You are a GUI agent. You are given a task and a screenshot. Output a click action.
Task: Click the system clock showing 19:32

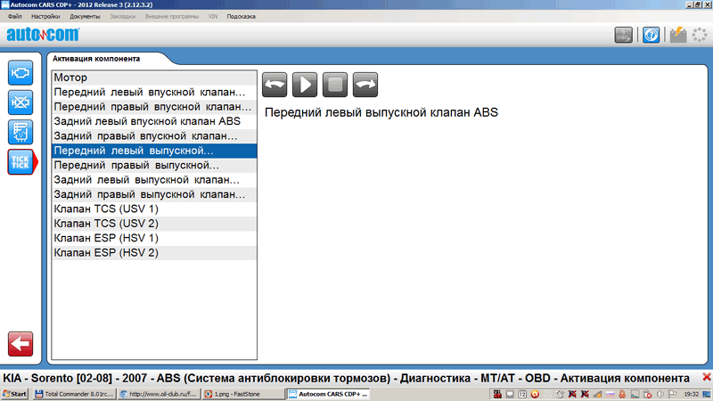tap(691, 394)
